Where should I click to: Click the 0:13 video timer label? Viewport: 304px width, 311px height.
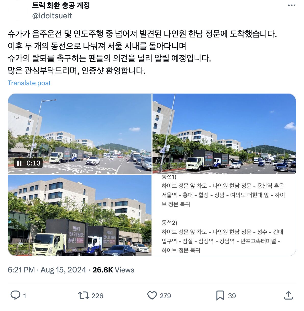tap(34, 163)
